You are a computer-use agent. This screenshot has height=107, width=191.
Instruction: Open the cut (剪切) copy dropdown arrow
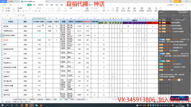(x=11, y=11)
